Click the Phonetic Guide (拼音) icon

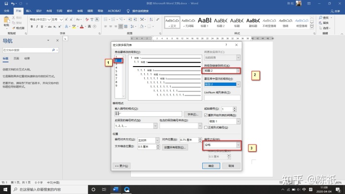point(92,20)
